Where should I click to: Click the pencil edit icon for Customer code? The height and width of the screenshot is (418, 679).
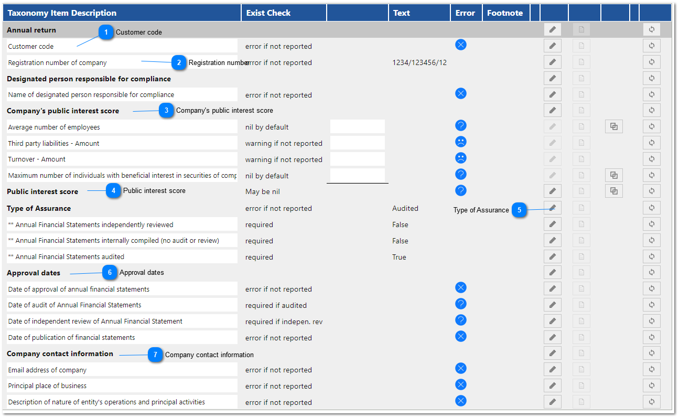click(552, 46)
